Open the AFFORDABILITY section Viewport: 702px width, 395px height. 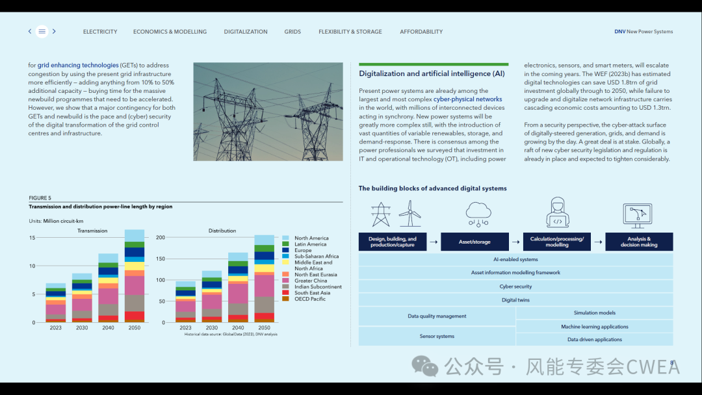pyautogui.click(x=421, y=32)
